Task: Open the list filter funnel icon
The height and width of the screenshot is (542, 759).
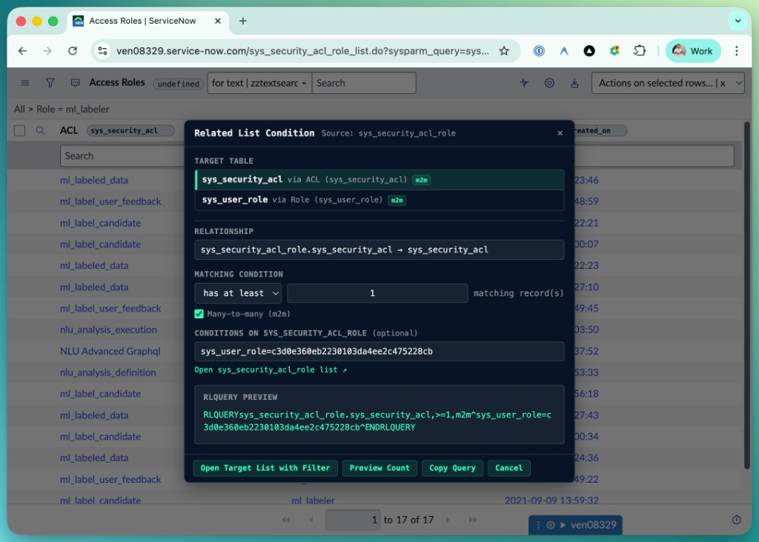Action: (50, 82)
